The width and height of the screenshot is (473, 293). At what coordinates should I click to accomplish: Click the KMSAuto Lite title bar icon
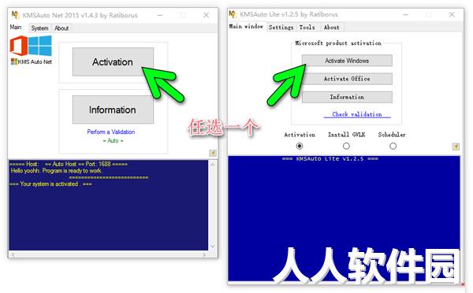click(233, 14)
